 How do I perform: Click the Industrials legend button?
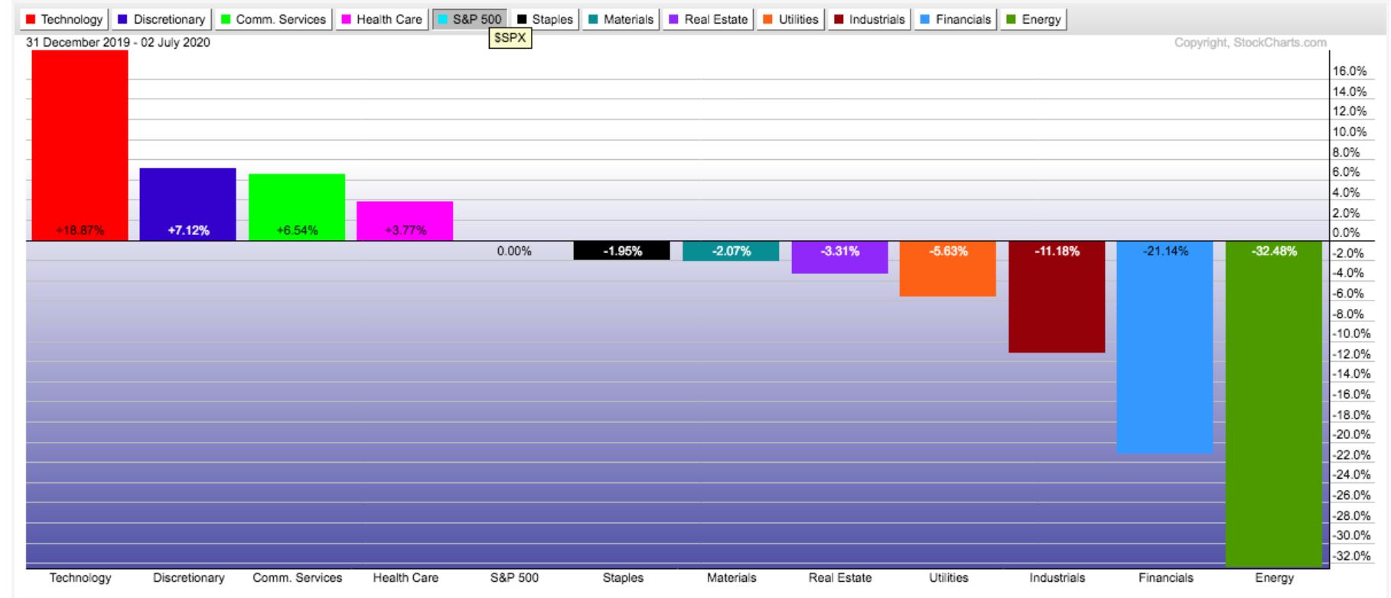[x=869, y=19]
